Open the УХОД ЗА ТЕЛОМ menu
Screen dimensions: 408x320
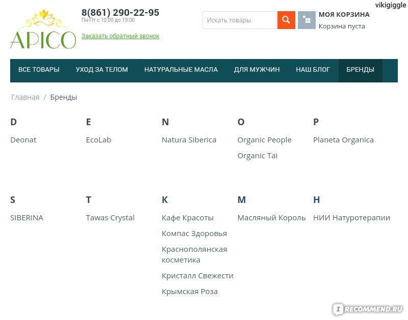(x=101, y=70)
